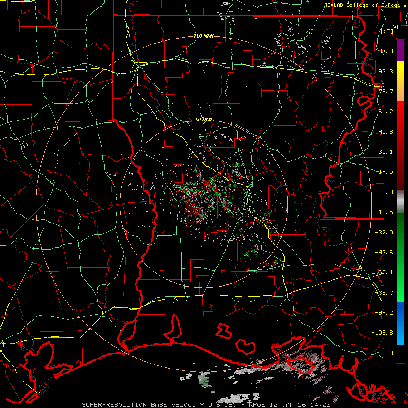Select the 30.1 legend value
Viewport: 408px width, 408px height.
coord(386,152)
